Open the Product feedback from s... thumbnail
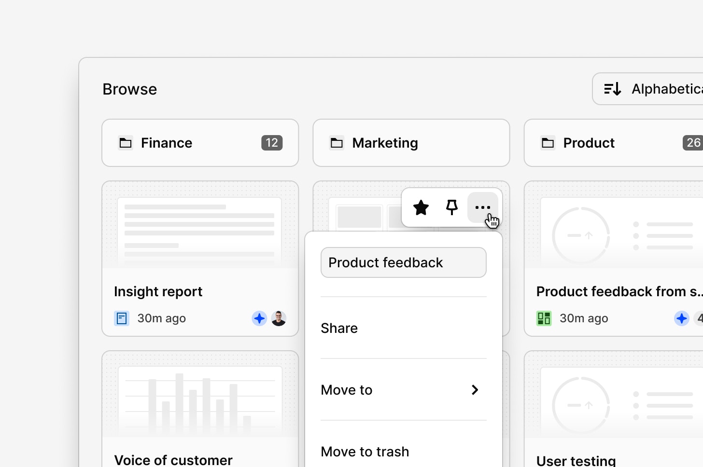 614,225
